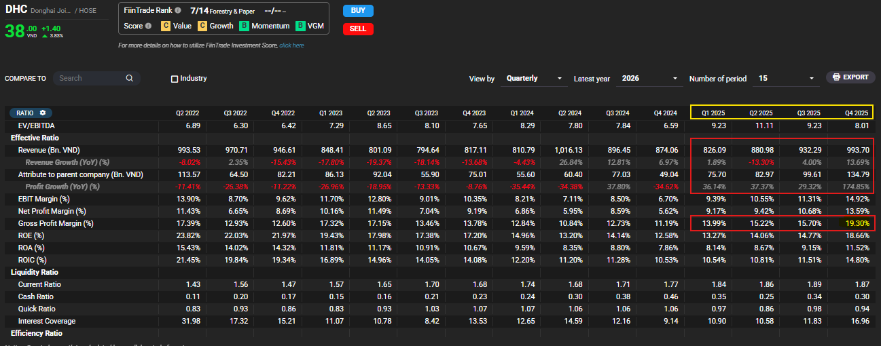The image size is (881, 346).
Task: Open the 'click here' investment score link
Action: [291, 45]
